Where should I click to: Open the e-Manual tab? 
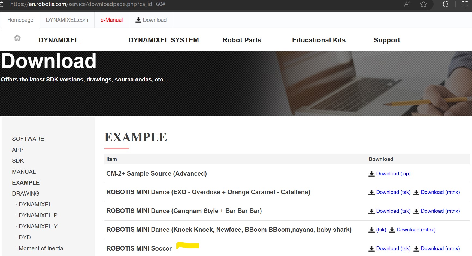112,20
